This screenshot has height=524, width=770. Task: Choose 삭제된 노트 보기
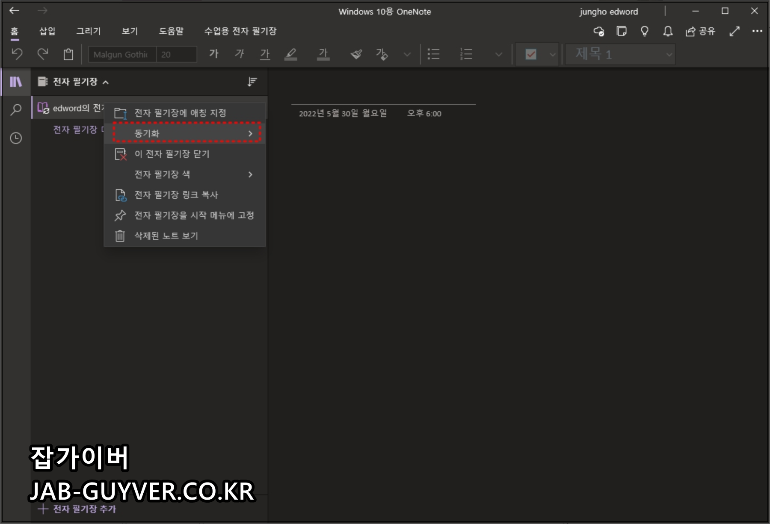click(x=185, y=236)
